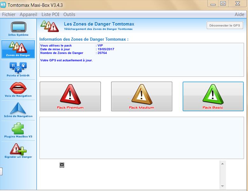Image resolution: width=248 pixels, height=191 pixels.
Task: Click the MB application logo icon
Action: tap(3, 5)
